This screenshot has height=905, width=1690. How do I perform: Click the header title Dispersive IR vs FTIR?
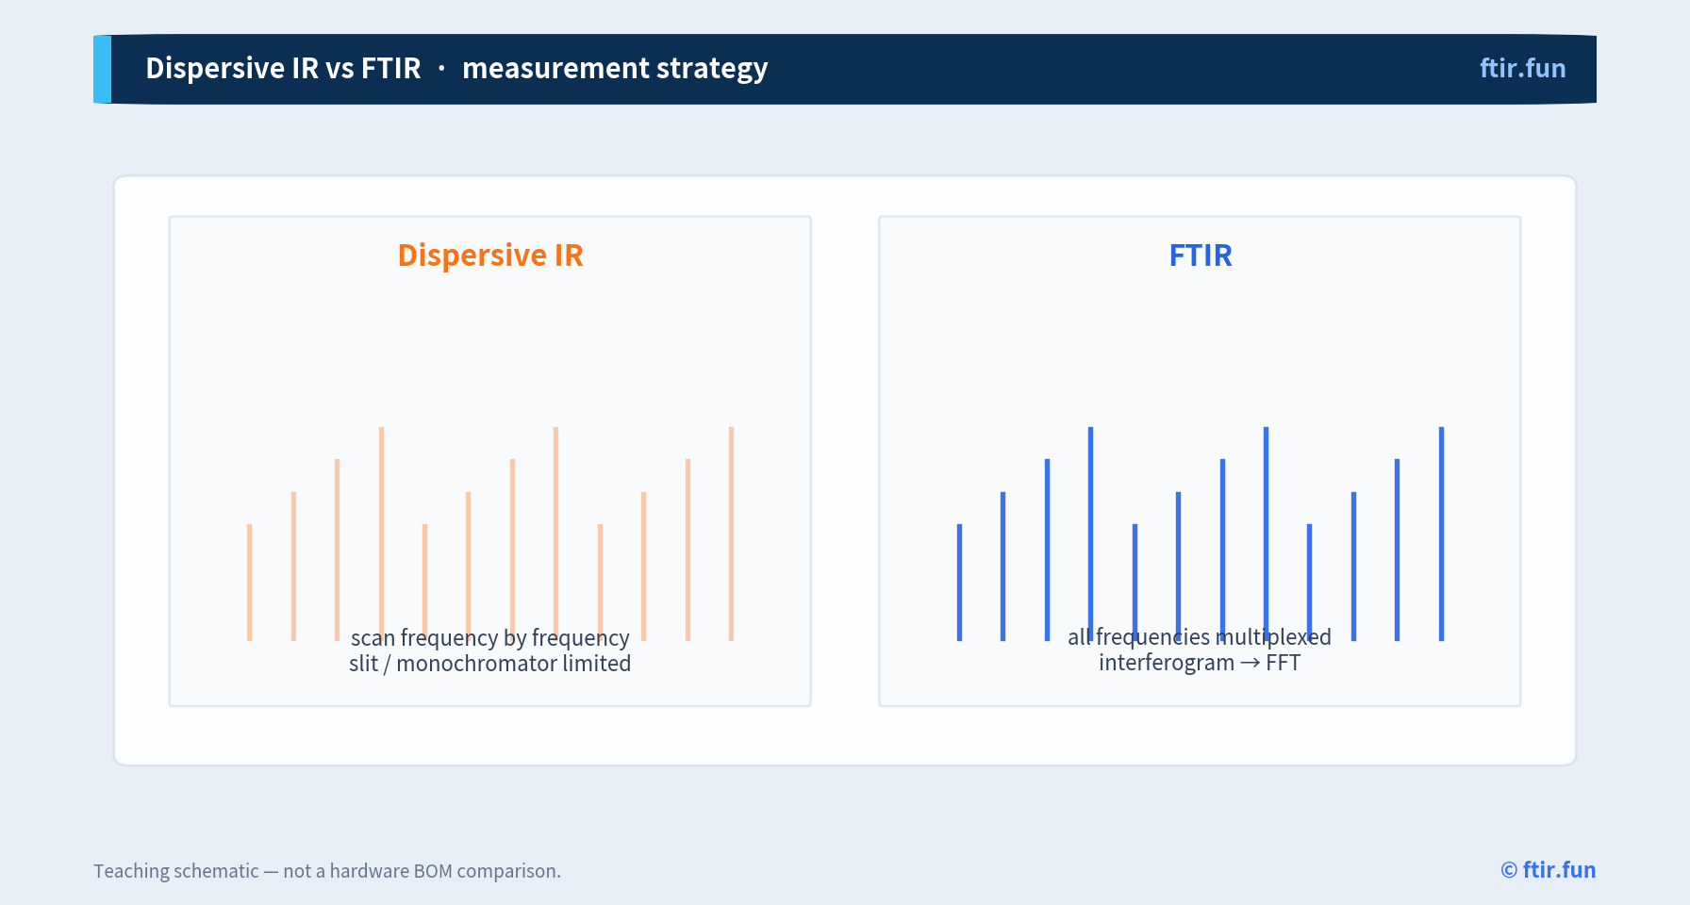pos(283,68)
